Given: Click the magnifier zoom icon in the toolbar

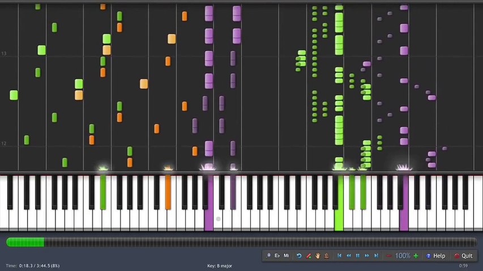Looking at the screenshot, I should click(268, 256).
